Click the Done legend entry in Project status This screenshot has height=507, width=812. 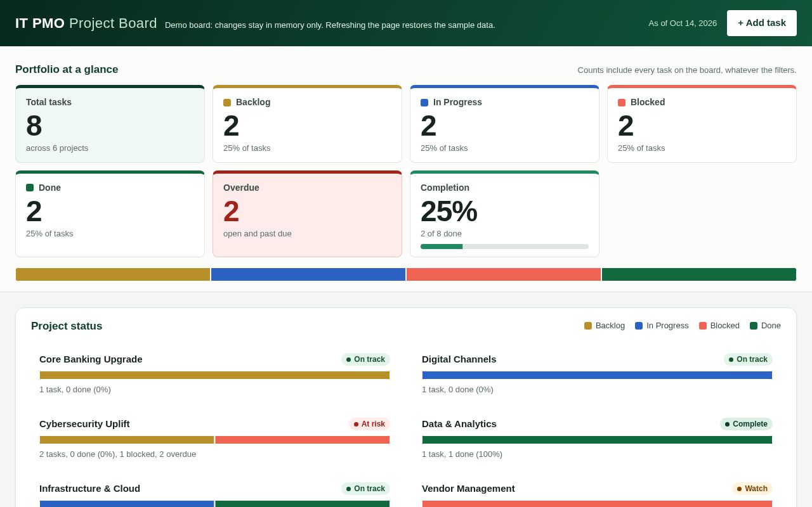tap(765, 326)
